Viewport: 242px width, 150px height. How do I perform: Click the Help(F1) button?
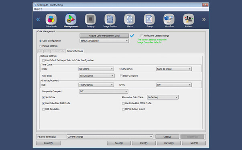[194, 143]
